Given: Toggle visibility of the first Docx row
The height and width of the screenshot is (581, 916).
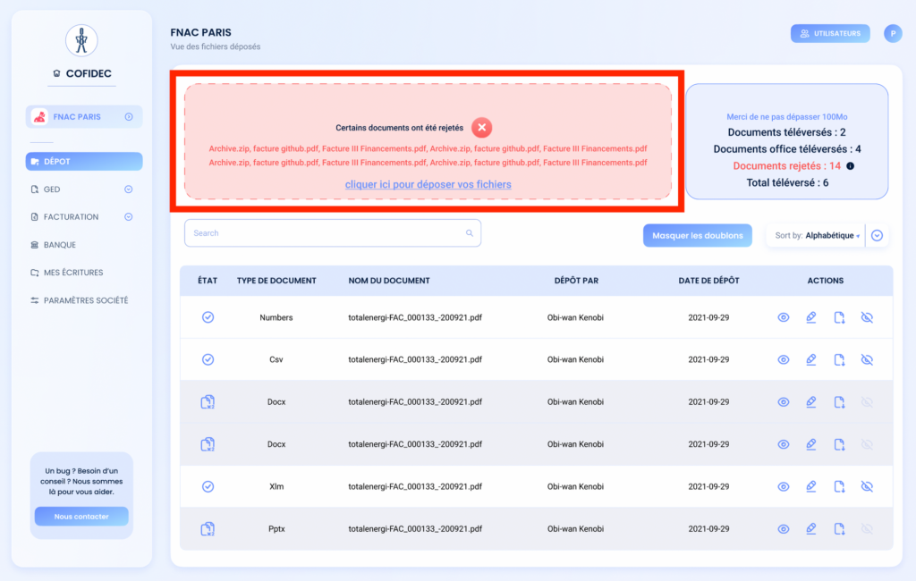Looking at the screenshot, I should [867, 401].
